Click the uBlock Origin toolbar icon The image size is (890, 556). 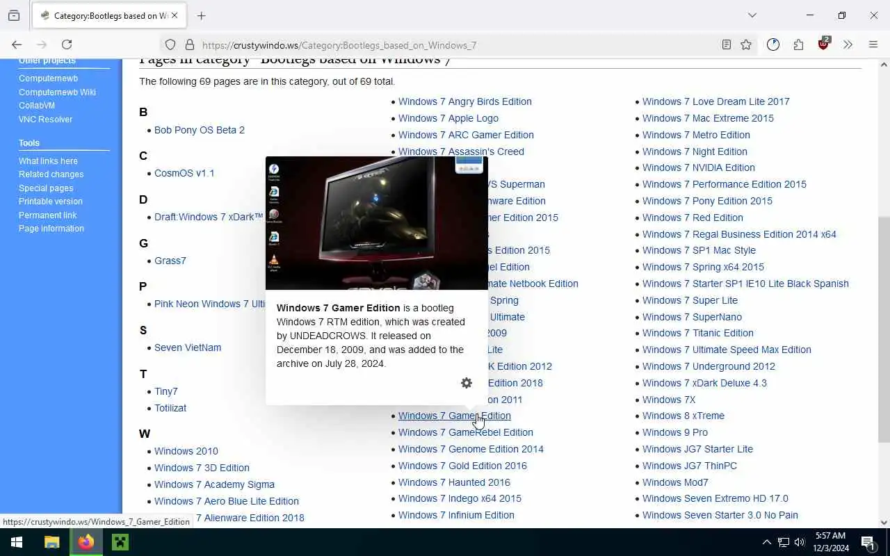tap(824, 44)
